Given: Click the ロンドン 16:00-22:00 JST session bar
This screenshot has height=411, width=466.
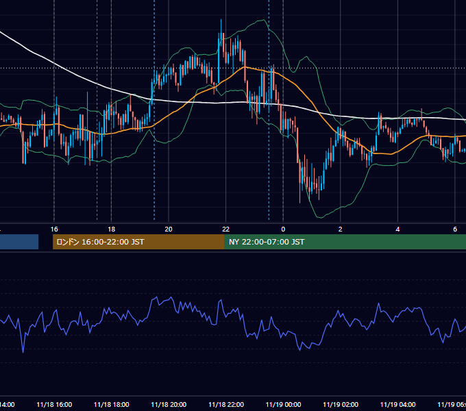Looking at the screenshot, I should tap(138, 242).
